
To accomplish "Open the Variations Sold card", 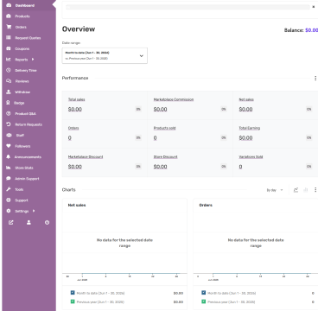I will (276, 162).
